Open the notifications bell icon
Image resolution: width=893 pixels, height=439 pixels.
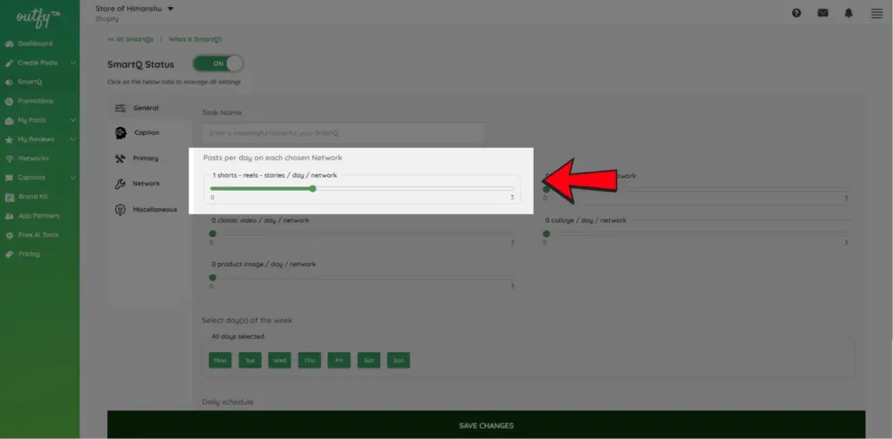849,13
